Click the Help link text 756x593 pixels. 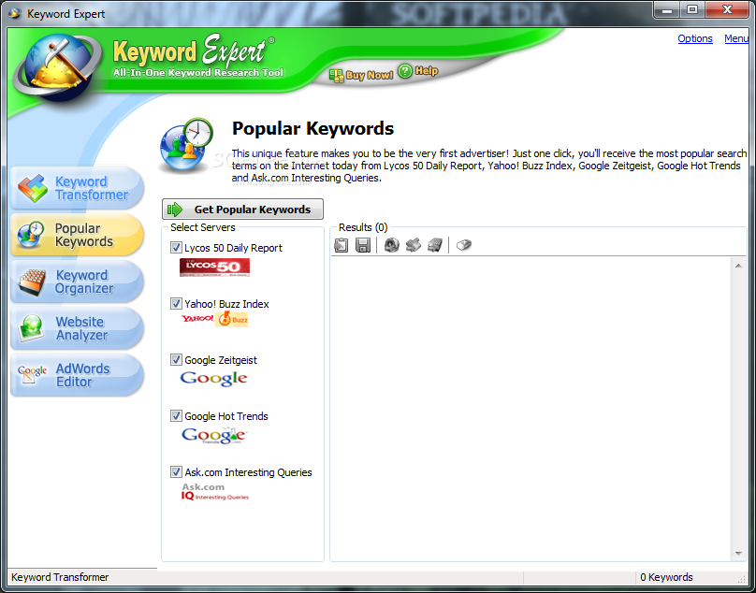(427, 71)
